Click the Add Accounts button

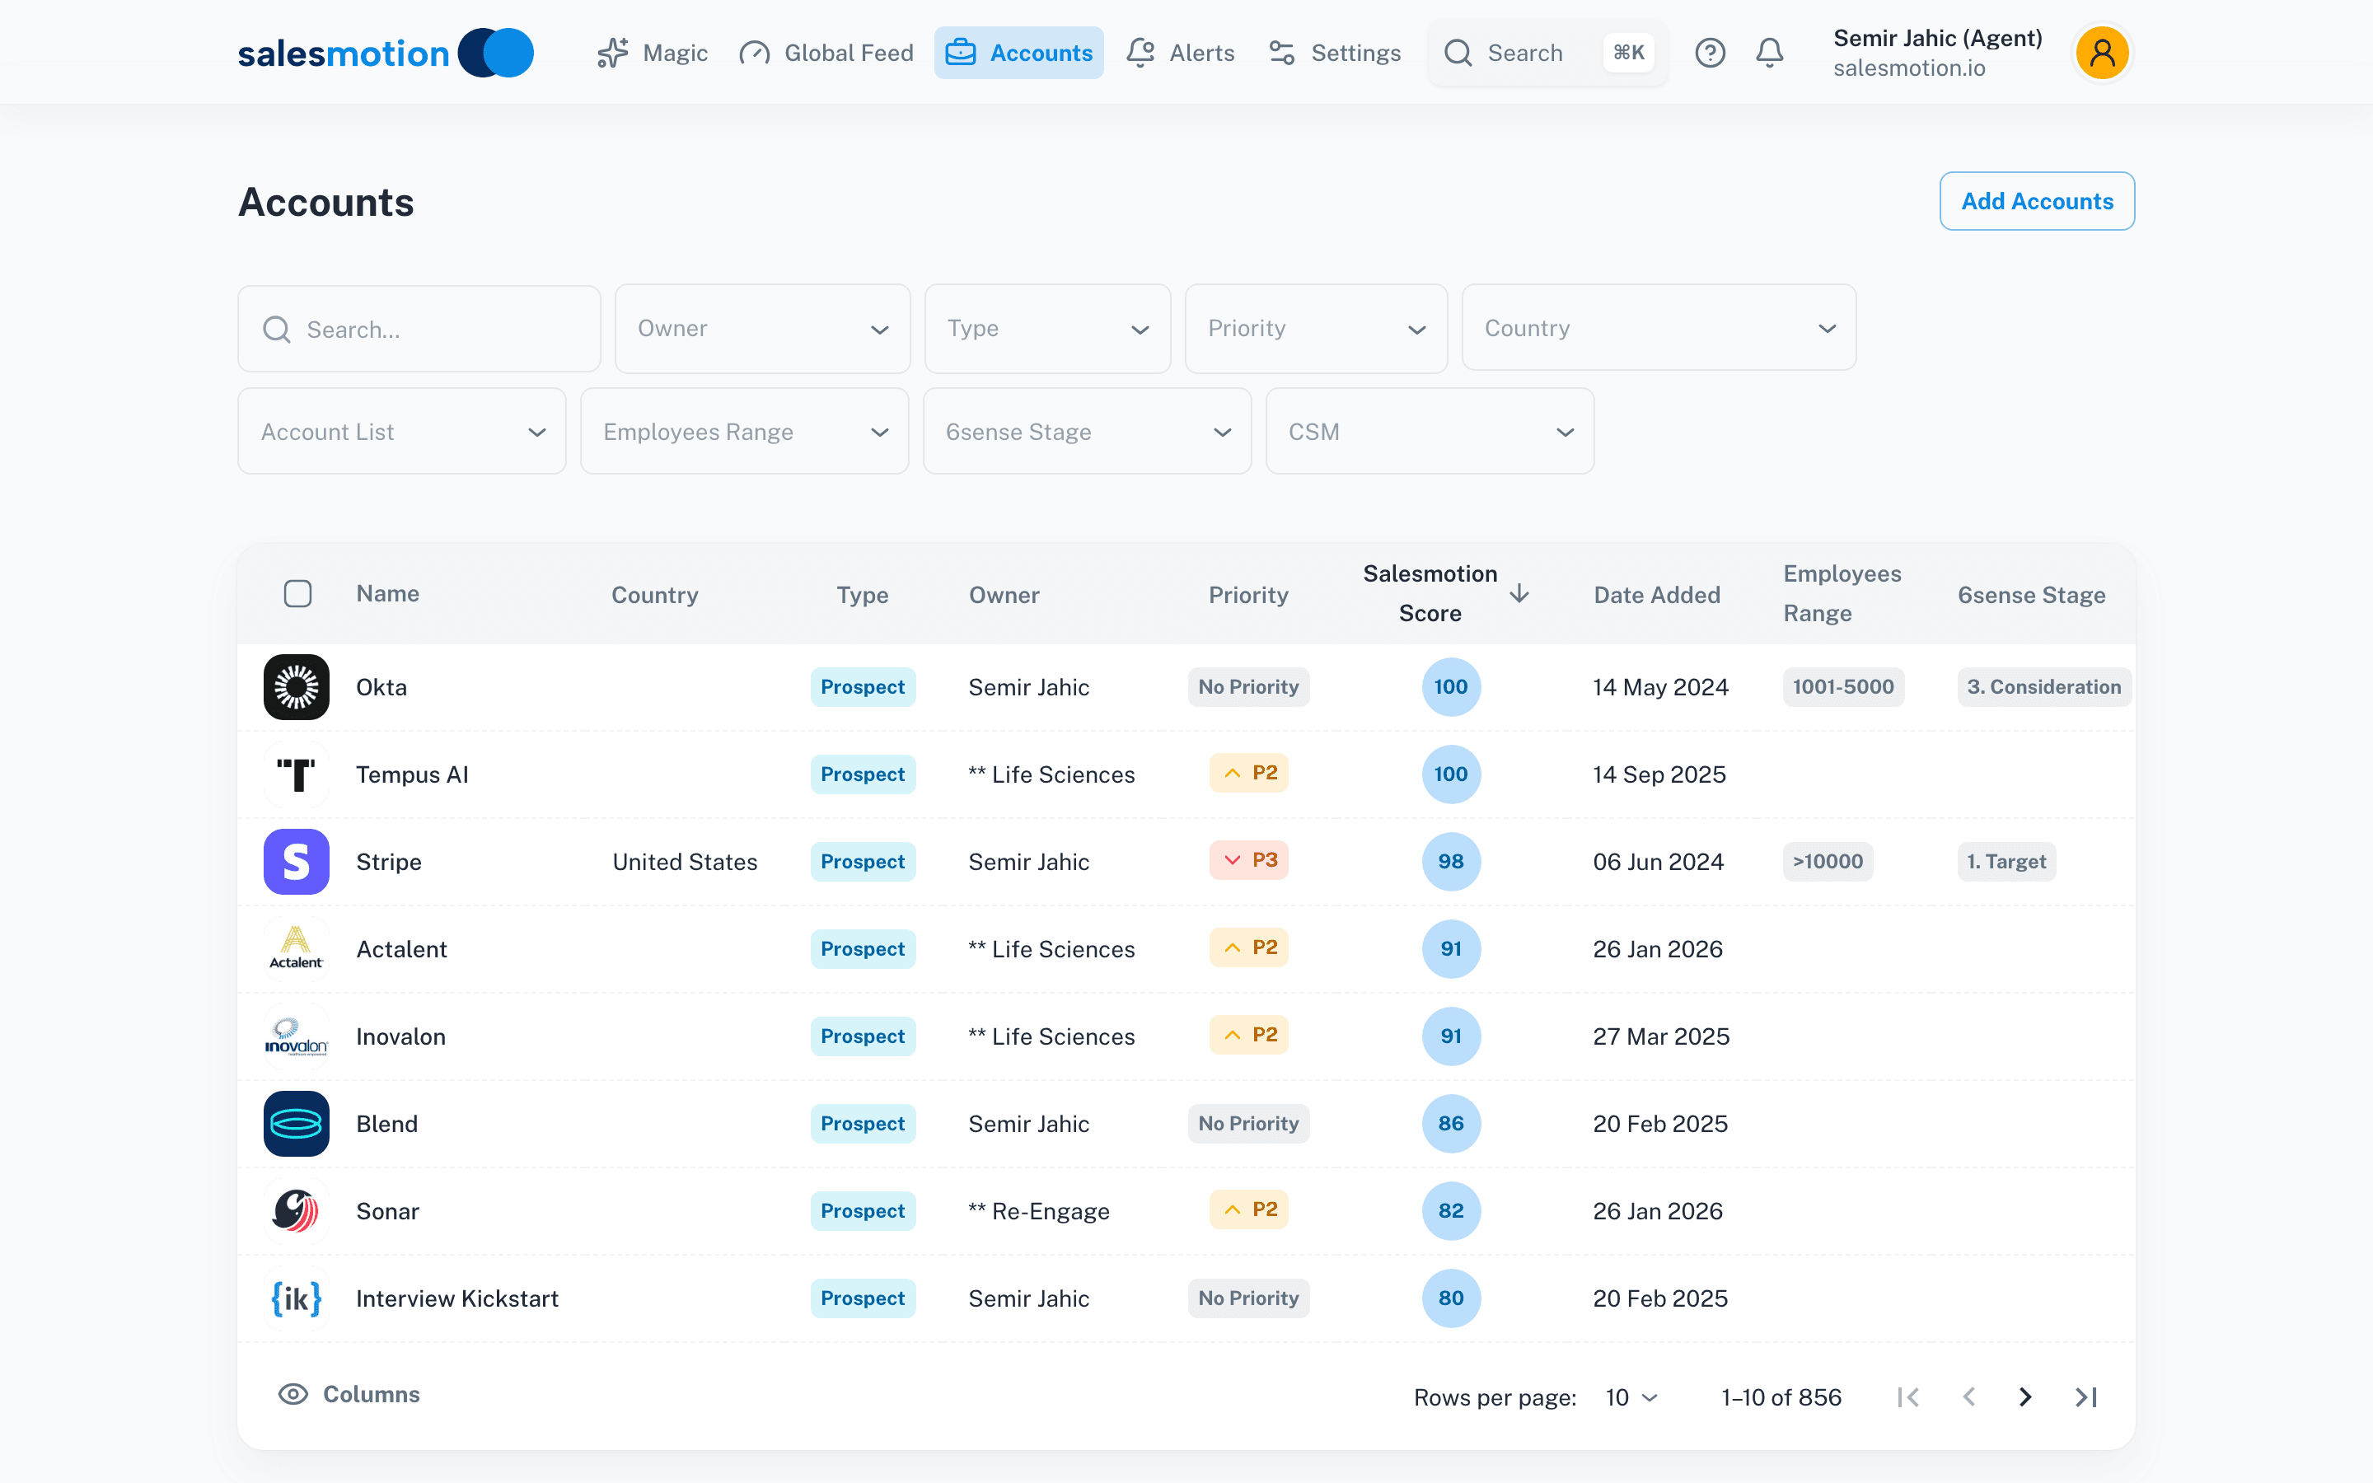[x=2037, y=201]
